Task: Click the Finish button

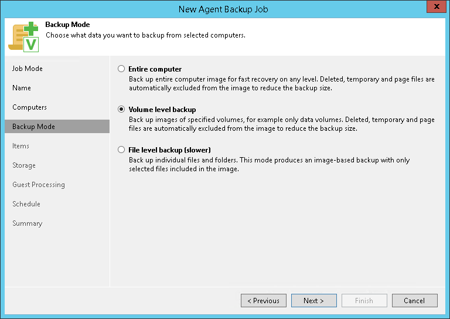Action: coord(364,301)
